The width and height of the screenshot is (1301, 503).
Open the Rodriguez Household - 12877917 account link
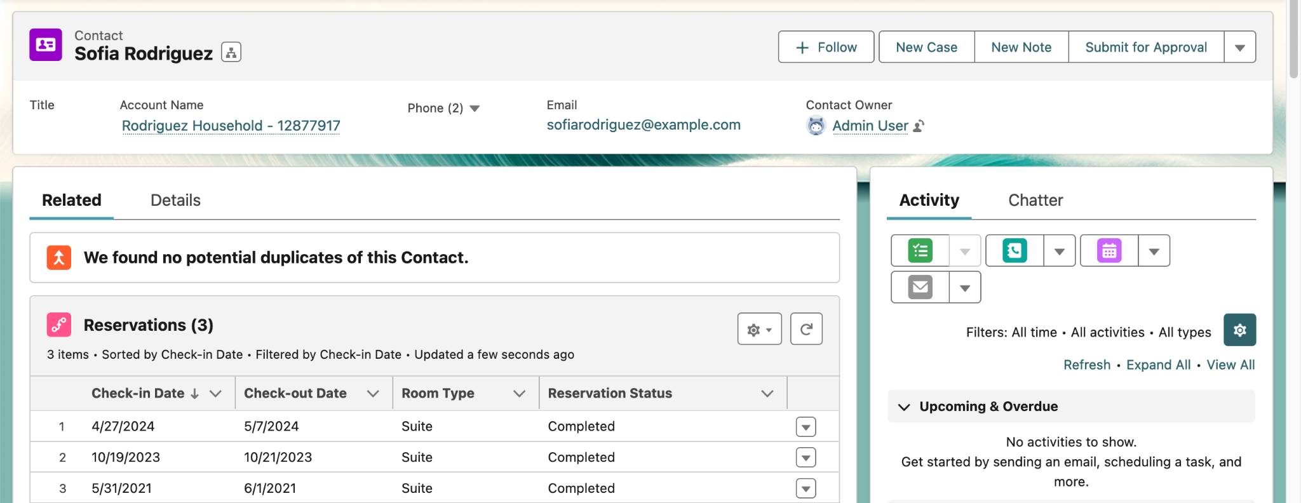(231, 126)
